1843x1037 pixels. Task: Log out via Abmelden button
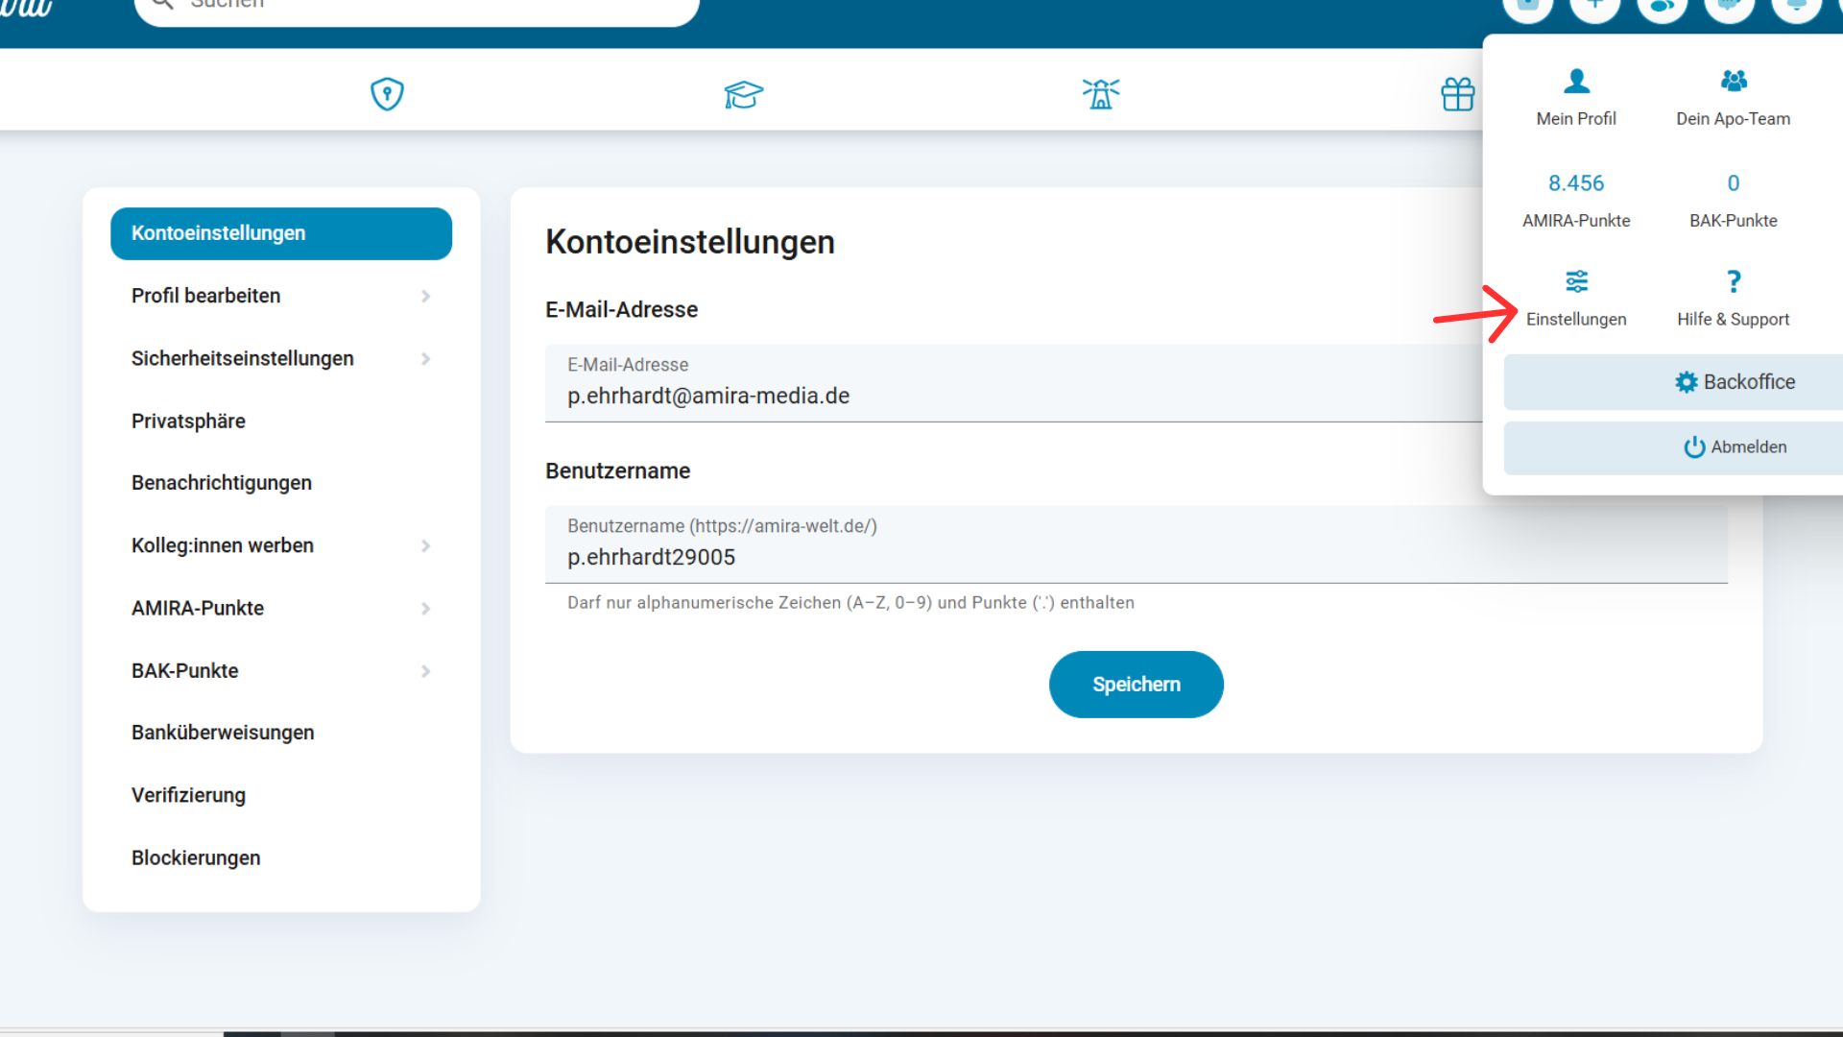[x=1735, y=447]
